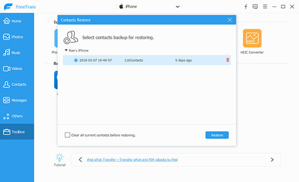Image resolution: width=299 pixels, height=182 pixels.
Task: Open the hamburger menu icon
Action: 265,7
